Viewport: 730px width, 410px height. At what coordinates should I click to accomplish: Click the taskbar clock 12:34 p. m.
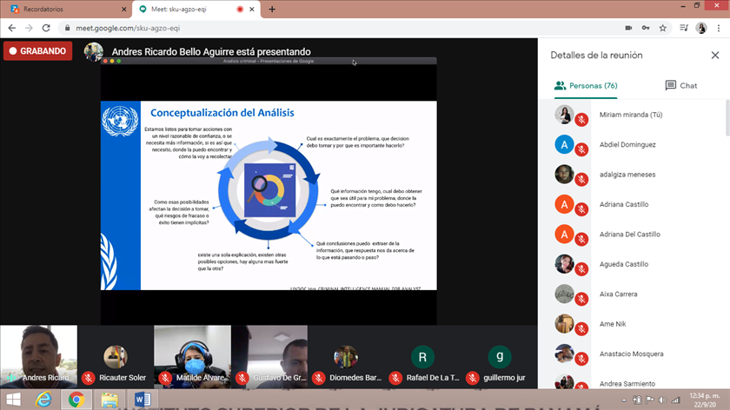(705, 400)
